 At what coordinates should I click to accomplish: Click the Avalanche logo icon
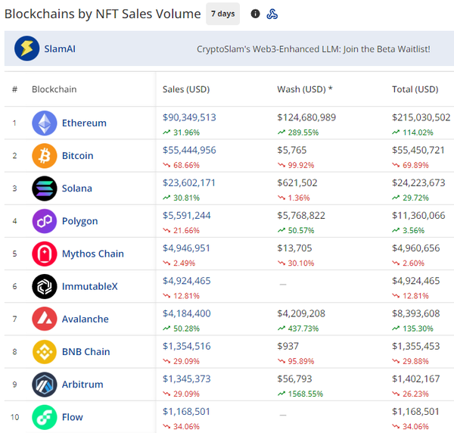point(45,319)
